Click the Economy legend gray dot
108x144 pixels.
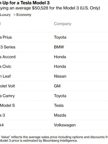(14, 15)
